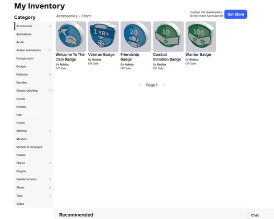274x219 pixels.
Task: Expand the Accessories category chevron
Action: (50, 26)
